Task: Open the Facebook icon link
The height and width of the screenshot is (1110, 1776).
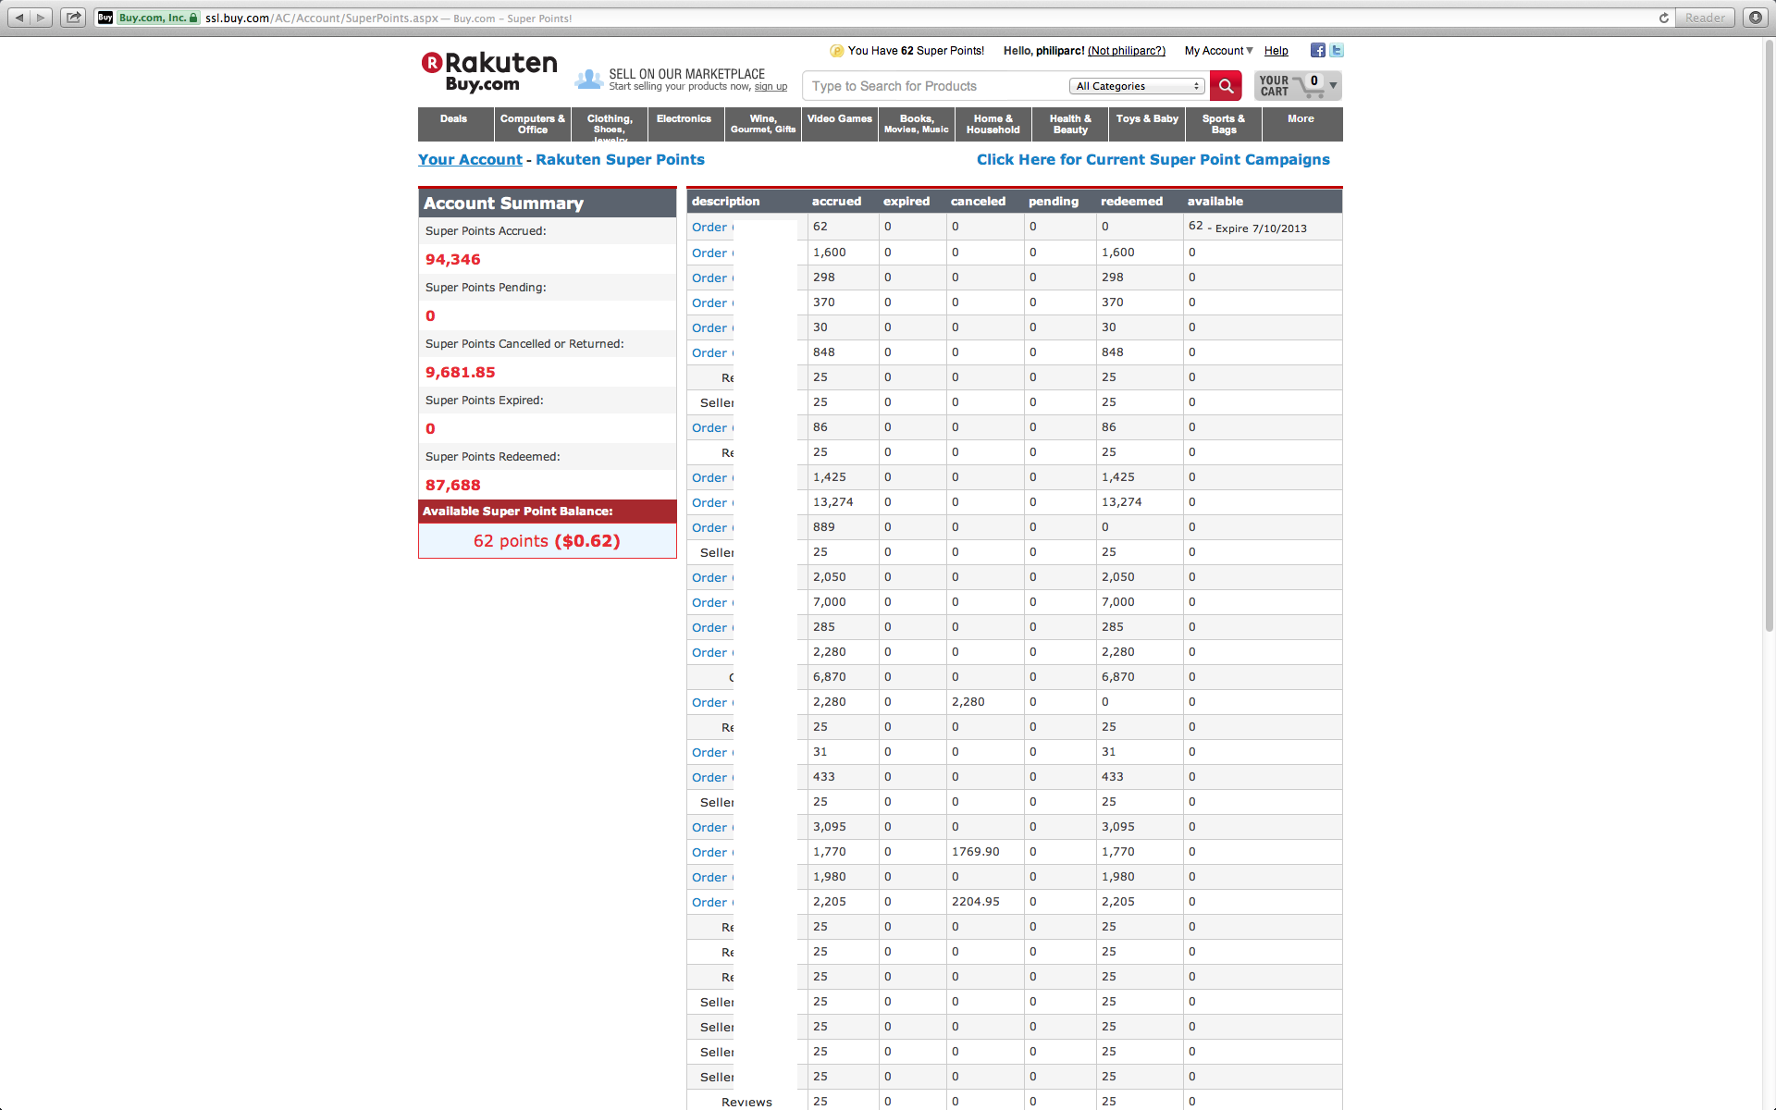Action: (1317, 51)
